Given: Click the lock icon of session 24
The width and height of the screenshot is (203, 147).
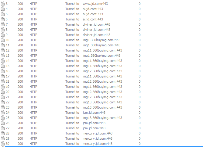Looking at the screenshot, I should tap(3, 113).
